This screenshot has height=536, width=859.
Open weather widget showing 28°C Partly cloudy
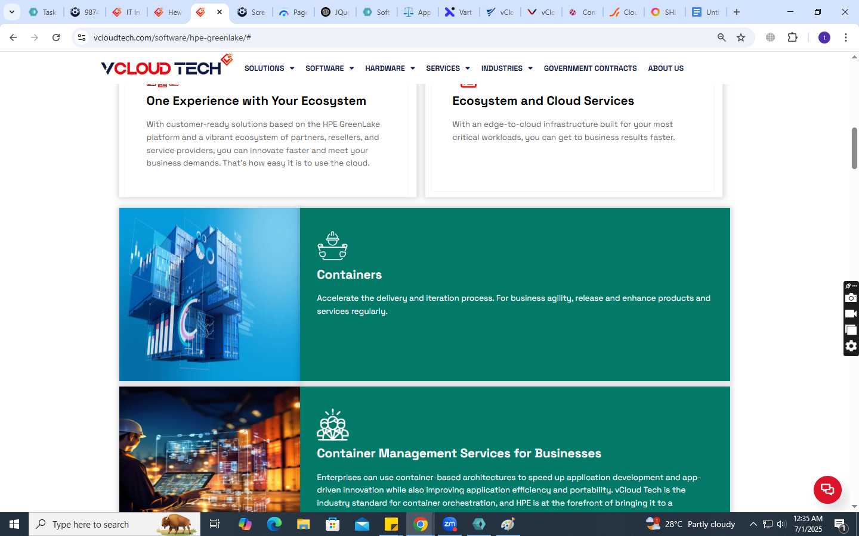(691, 524)
